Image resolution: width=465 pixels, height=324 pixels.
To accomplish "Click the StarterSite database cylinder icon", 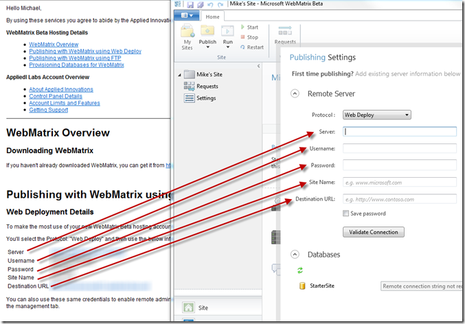I will (x=302, y=286).
